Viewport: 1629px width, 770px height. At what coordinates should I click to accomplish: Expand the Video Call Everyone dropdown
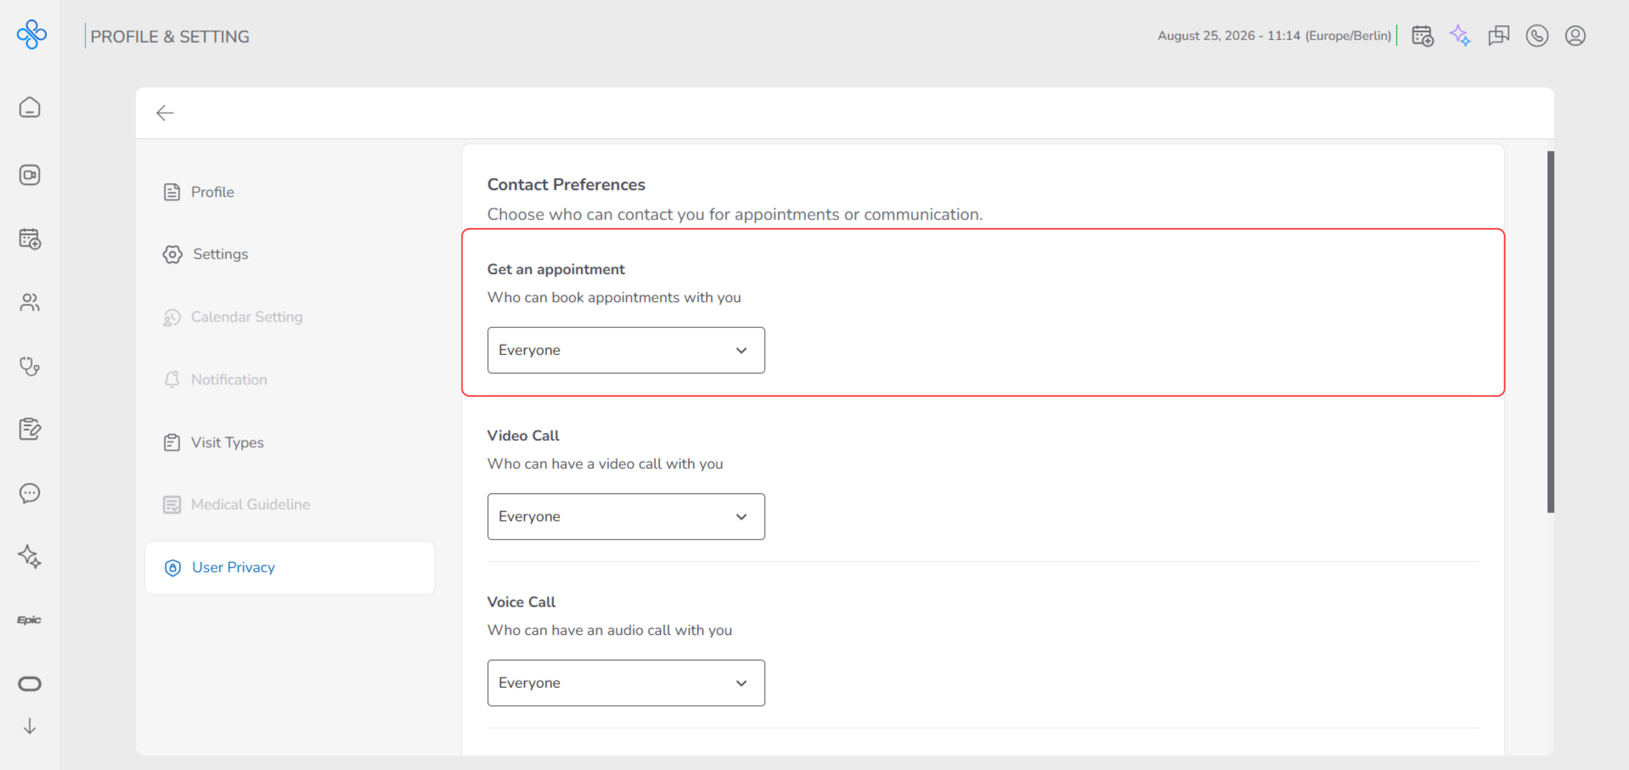625,517
